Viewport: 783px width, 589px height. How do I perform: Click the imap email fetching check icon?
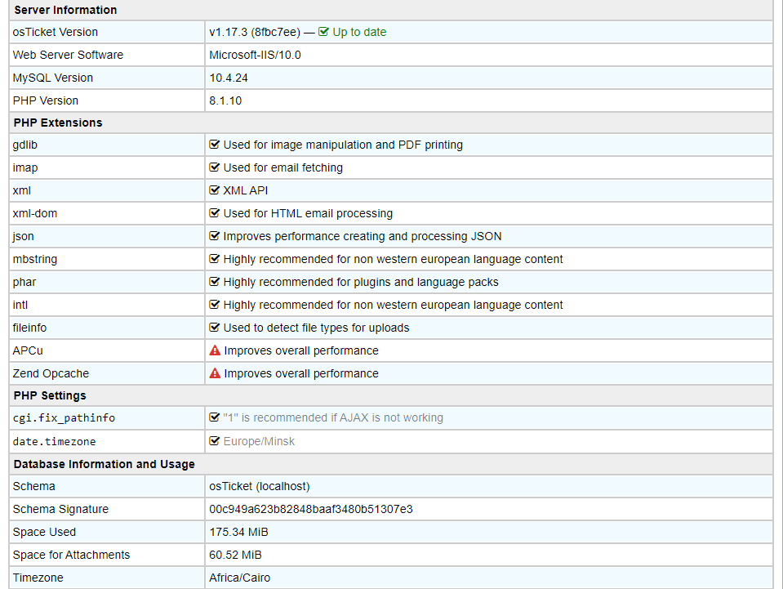tap(215, 167)
